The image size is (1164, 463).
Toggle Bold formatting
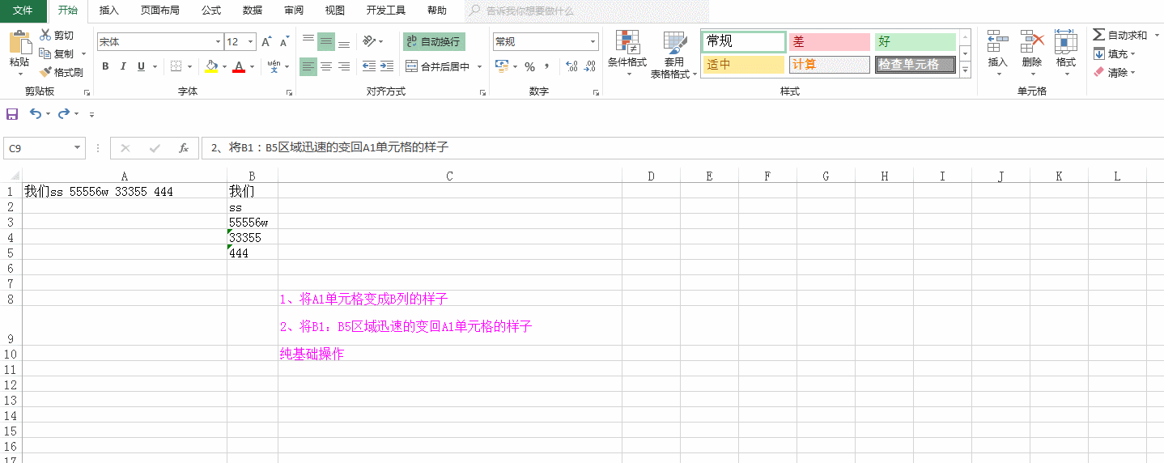tap(105, 66)
